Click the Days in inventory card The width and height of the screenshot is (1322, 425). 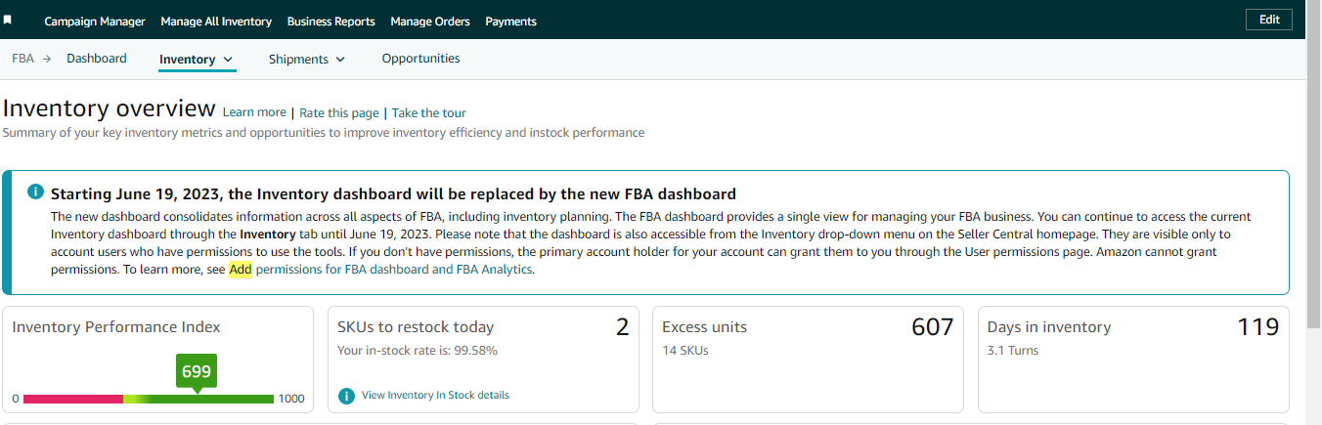(1133, 360)
